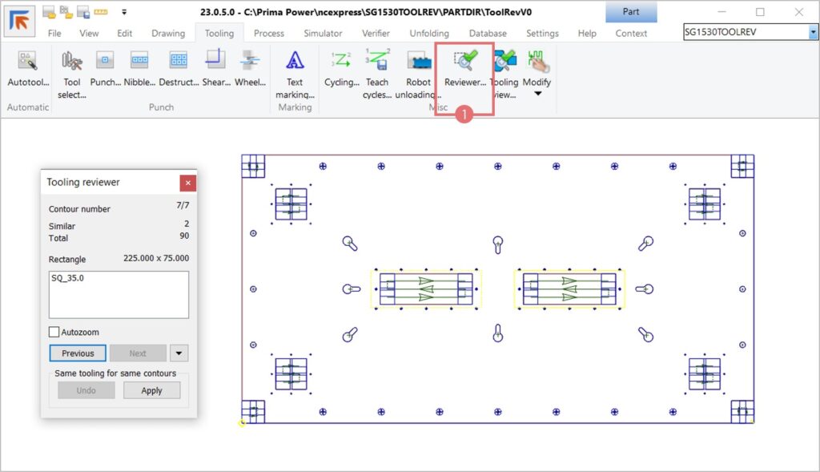Open the Drawing ribbon tab
The image size is (820, 472).
(168, 34)
